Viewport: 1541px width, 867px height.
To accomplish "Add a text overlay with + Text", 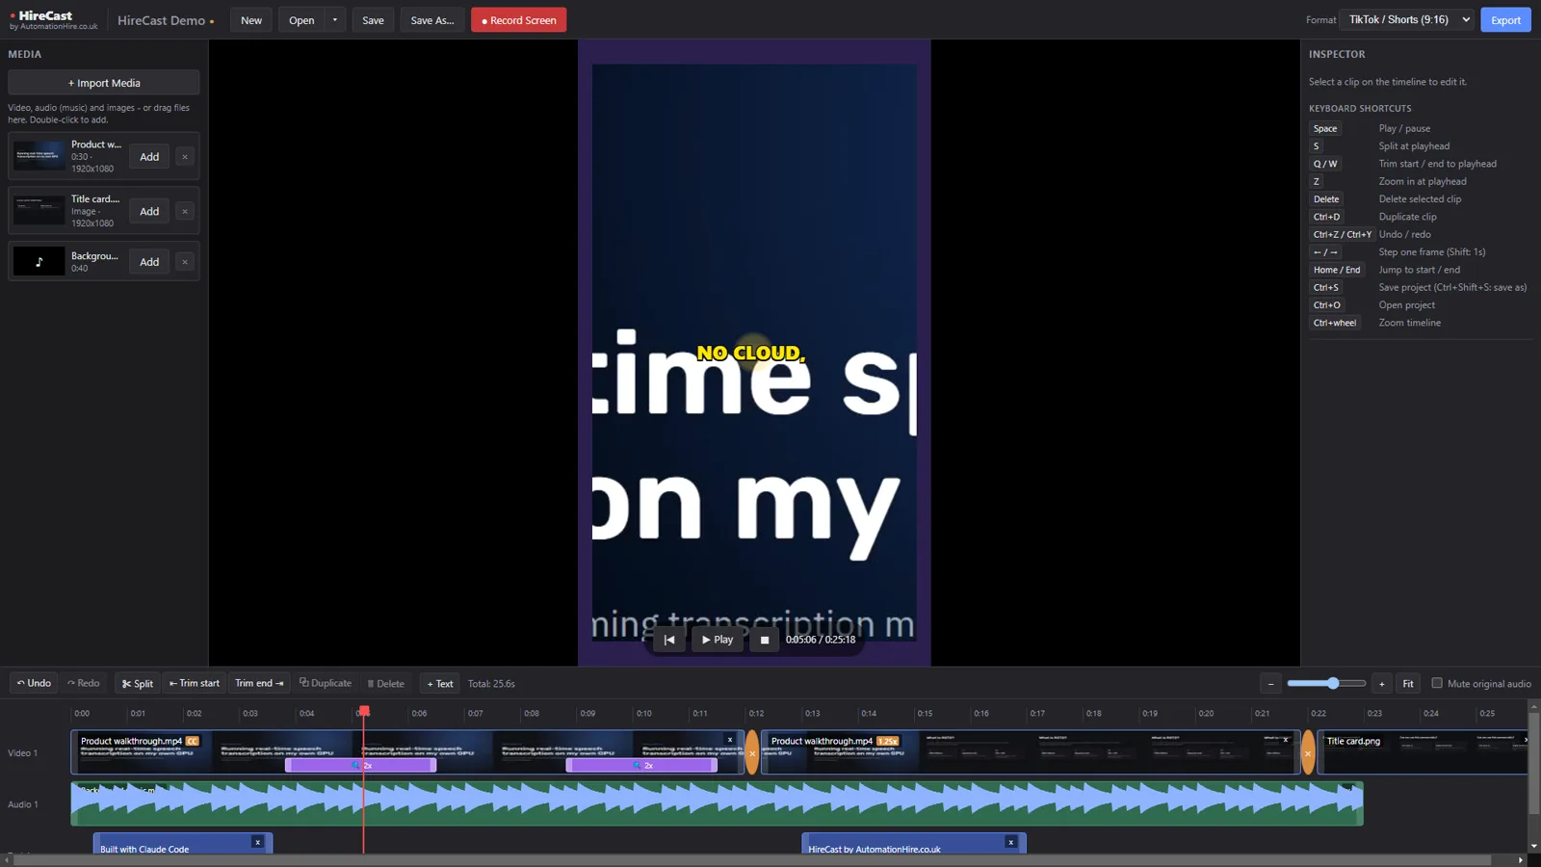I will tap(440, 684).
